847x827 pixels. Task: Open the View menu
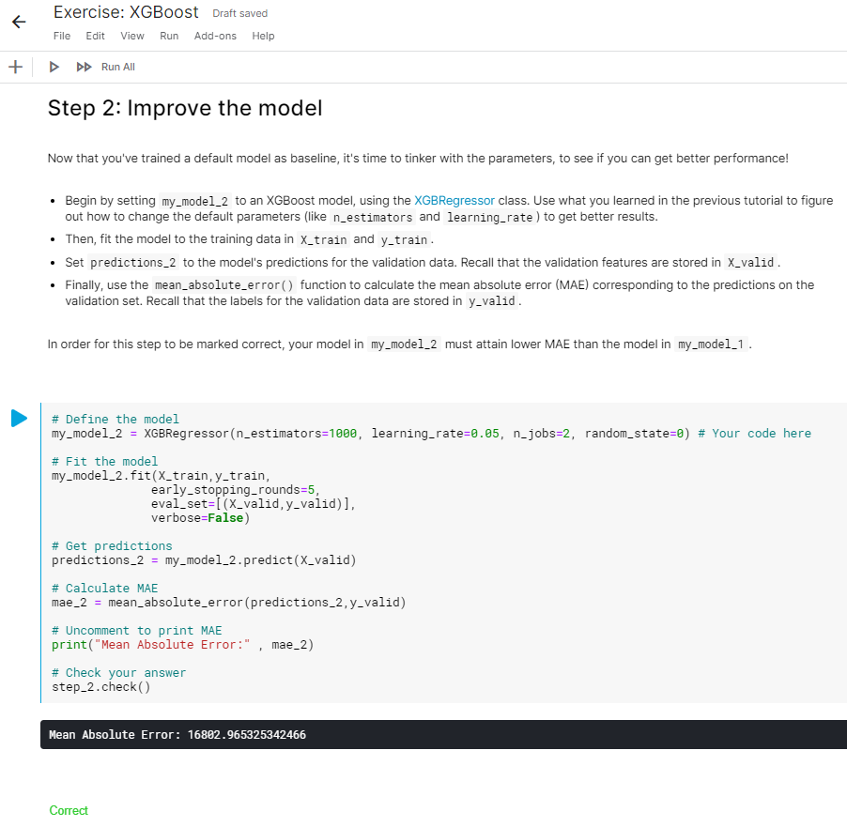tap(132, 36)
